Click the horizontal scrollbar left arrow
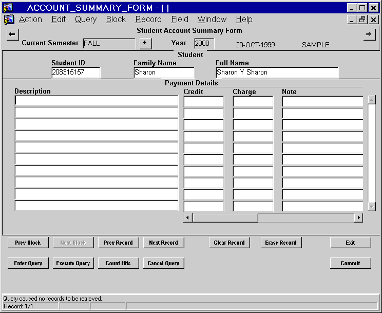Screen dimensions: 382x313 point(187,217)
